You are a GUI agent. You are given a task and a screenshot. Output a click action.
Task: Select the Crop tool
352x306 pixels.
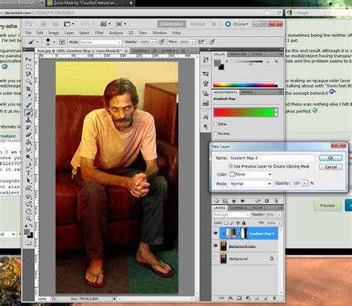28,89
